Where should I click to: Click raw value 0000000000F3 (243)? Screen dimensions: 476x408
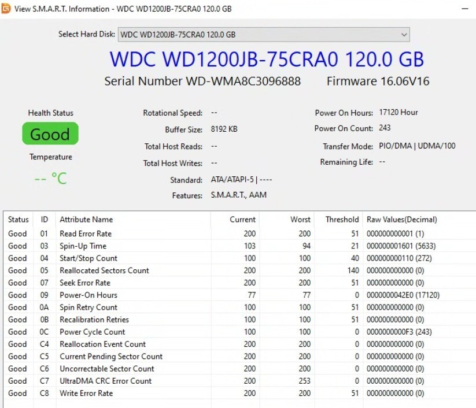399,332
